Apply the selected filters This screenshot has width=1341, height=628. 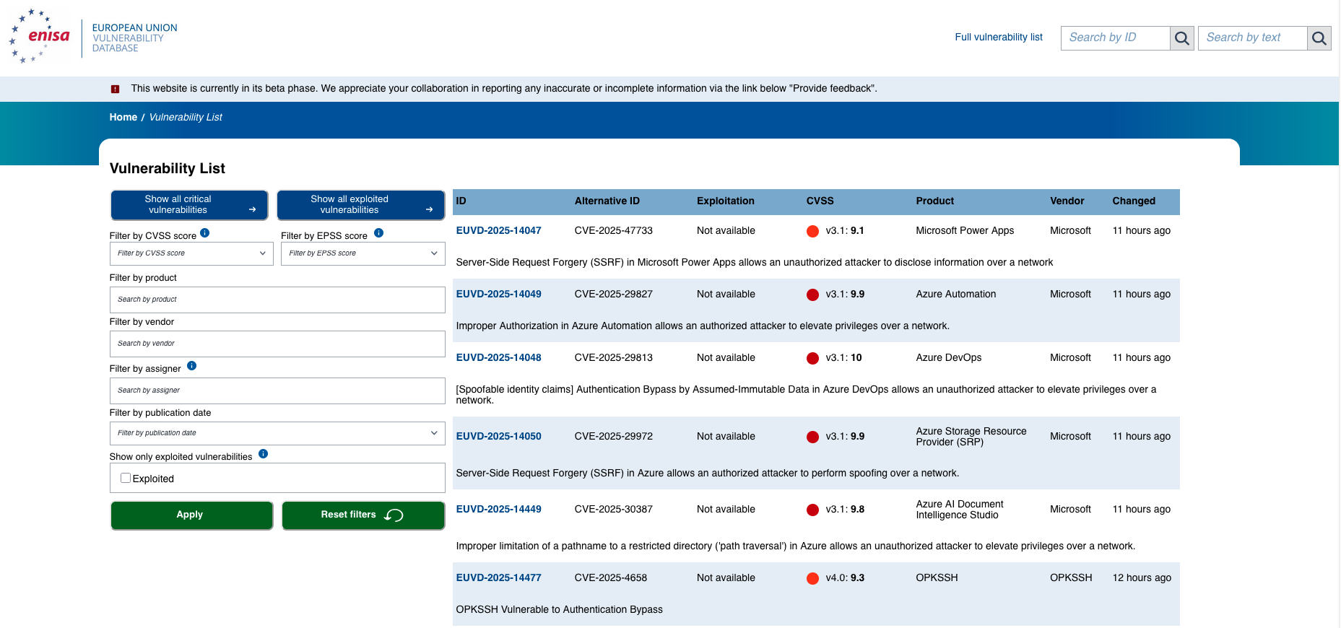191,515
